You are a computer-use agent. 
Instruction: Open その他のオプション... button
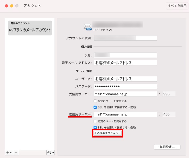pyautogui.click(x=107, y=133)
